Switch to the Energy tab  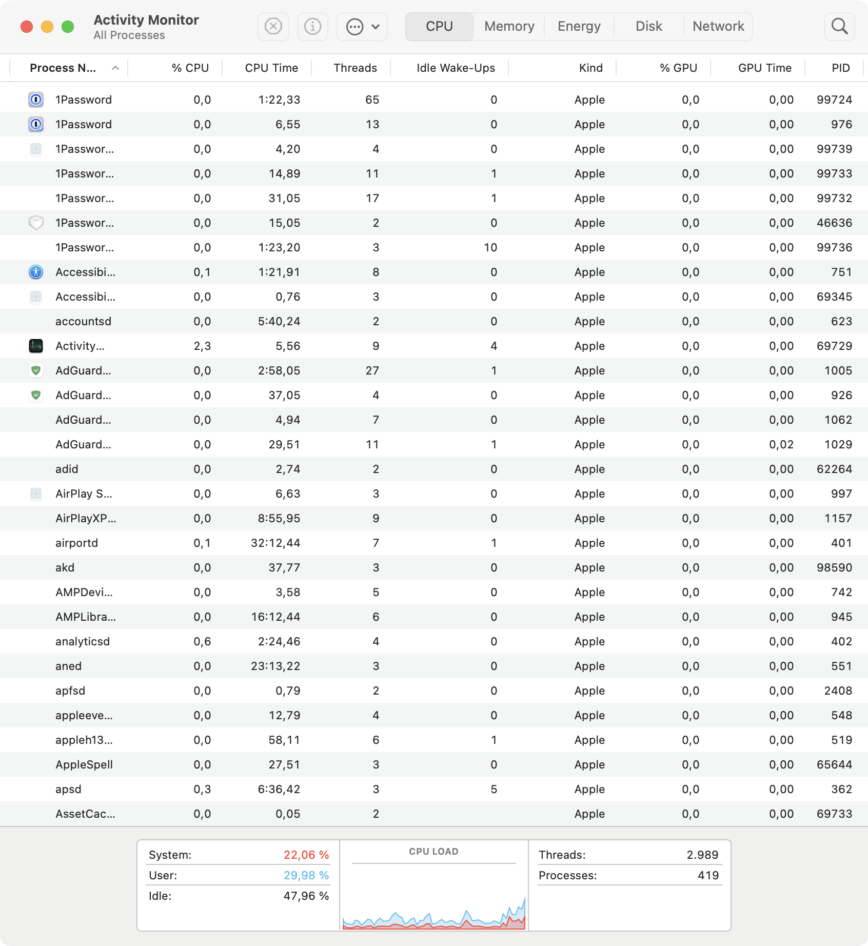[579, 26]
